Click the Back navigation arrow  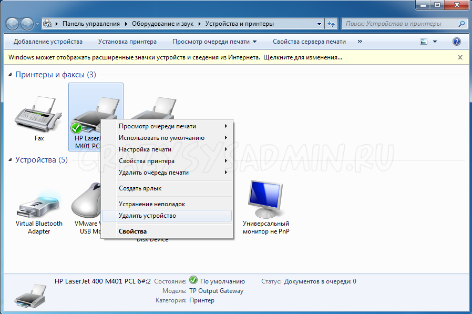pyautogui.click(x=13, y=24)
